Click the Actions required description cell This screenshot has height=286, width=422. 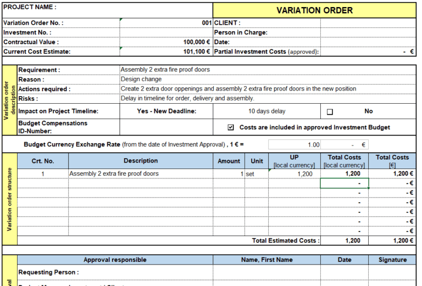pos(268,89)
